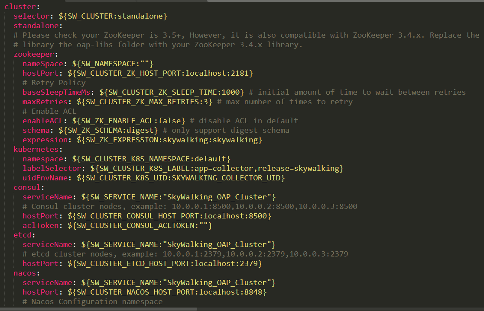
Task: Click the 'hostPort' key under consul
Action: coord(40,216)
